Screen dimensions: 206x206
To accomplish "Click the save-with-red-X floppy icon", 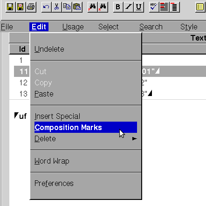I will pos(21,7).
